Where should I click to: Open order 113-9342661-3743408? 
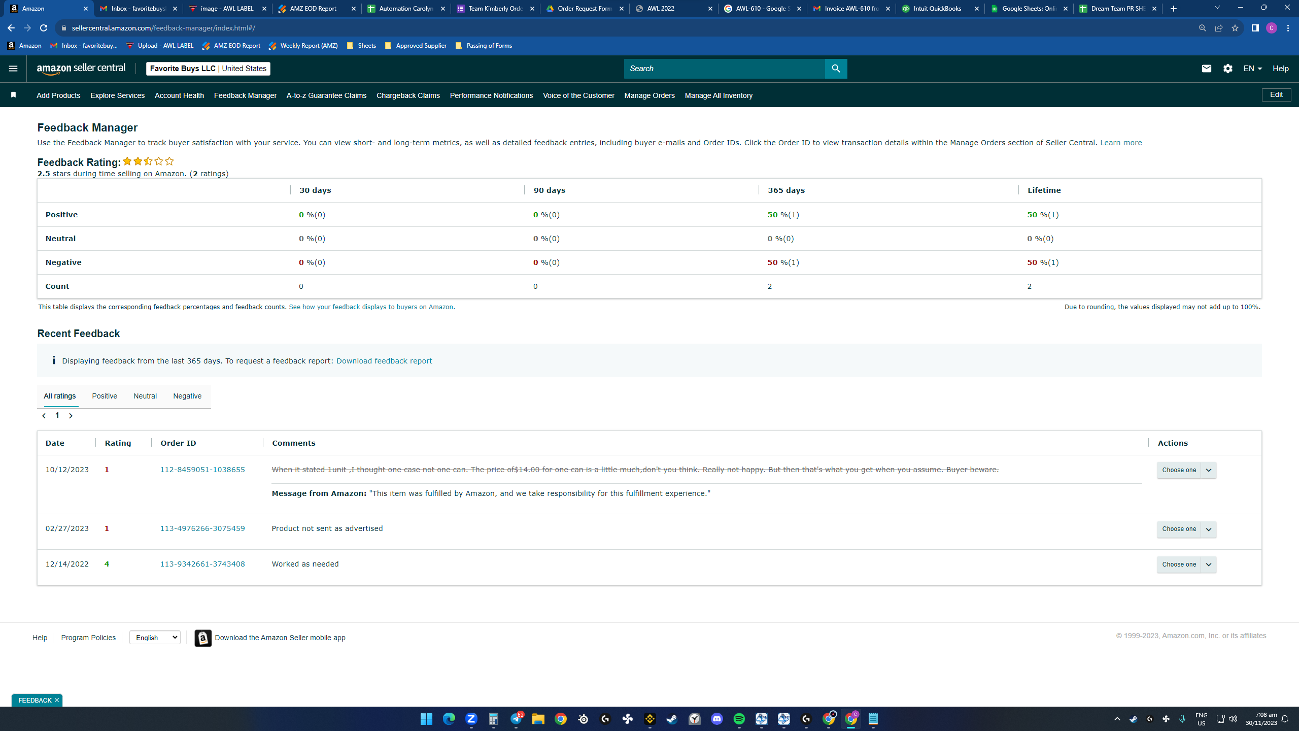[202, 564]
